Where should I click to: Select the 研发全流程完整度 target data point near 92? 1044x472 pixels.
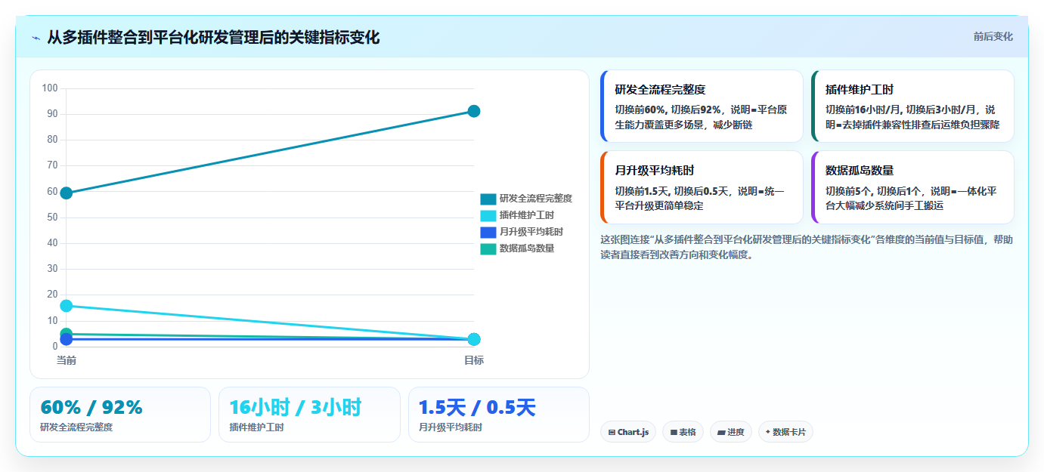point(474,111)
